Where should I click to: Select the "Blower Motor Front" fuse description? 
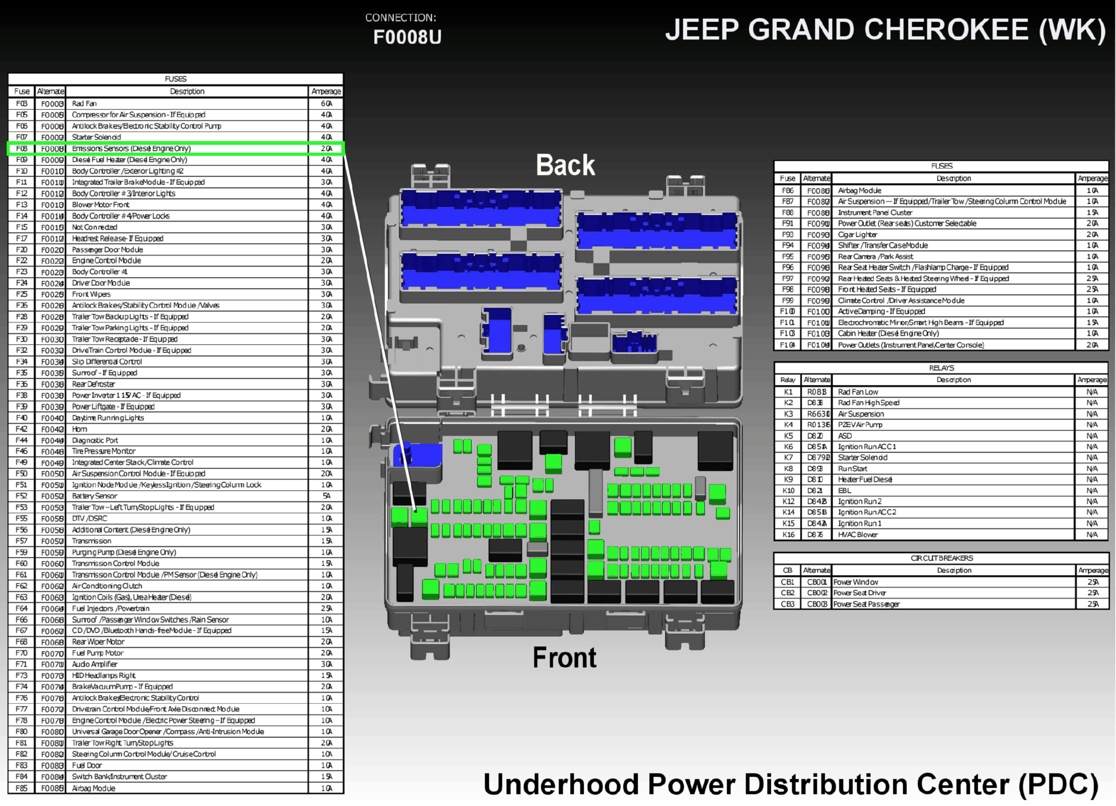point(101,205)
